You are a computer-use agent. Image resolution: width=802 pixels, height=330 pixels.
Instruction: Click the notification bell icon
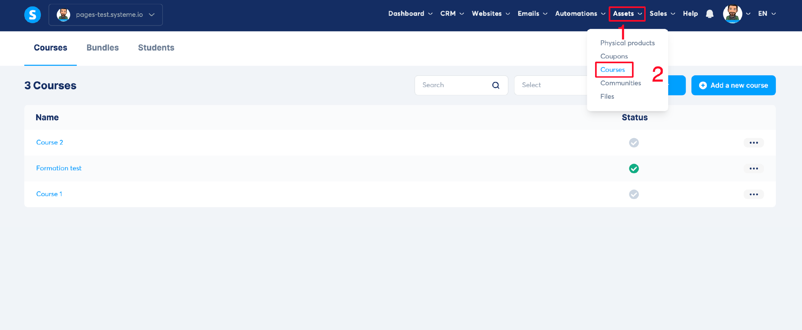click(x=709, y=14)
